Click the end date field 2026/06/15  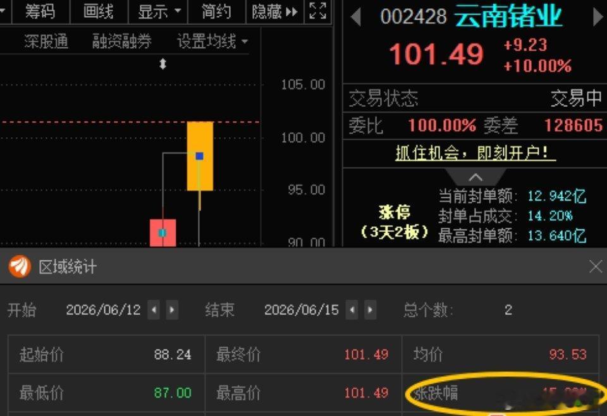pos(302,310)
